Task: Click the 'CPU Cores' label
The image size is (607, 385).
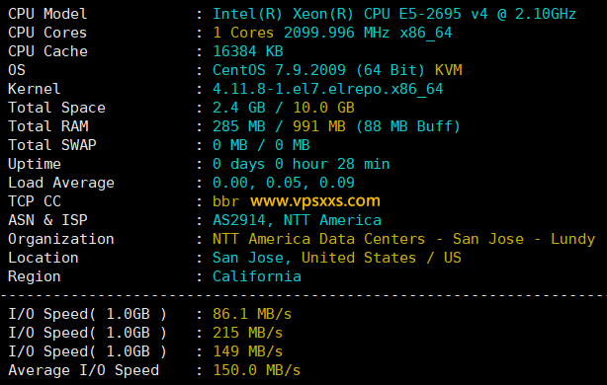Action: point(47,33)
